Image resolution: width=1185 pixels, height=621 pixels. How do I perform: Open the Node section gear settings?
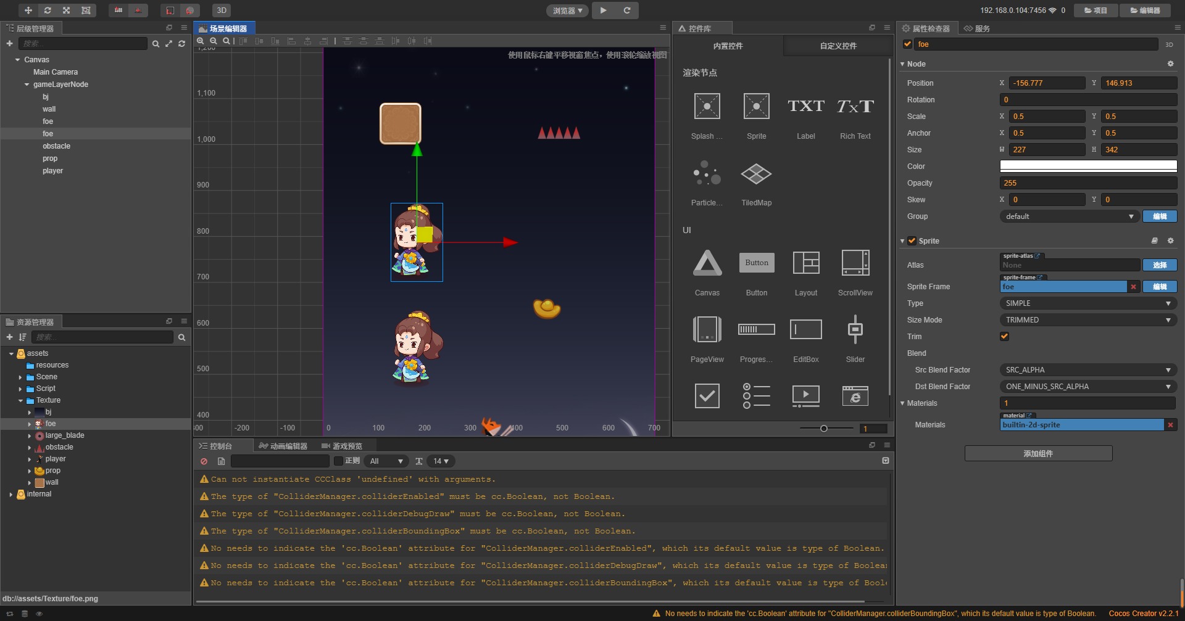[1170, 64]
